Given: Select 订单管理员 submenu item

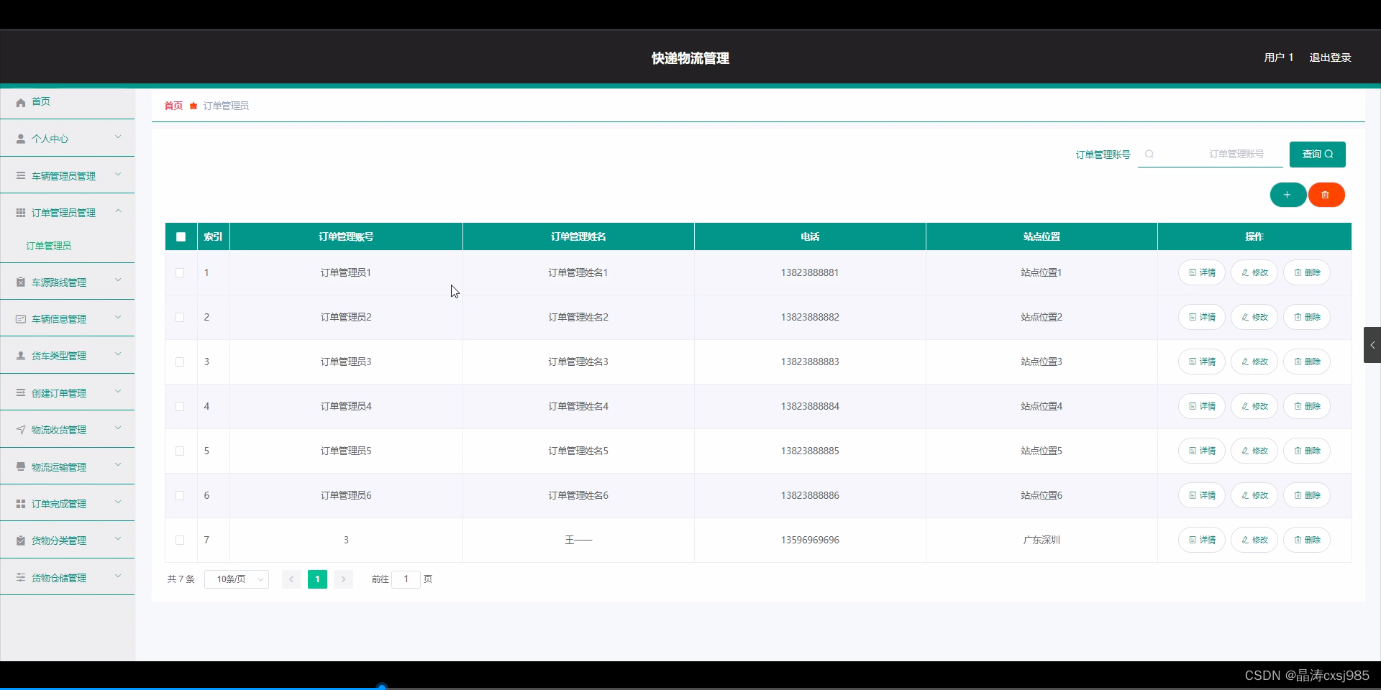Looking at the screenshot, I should point(48,246).
